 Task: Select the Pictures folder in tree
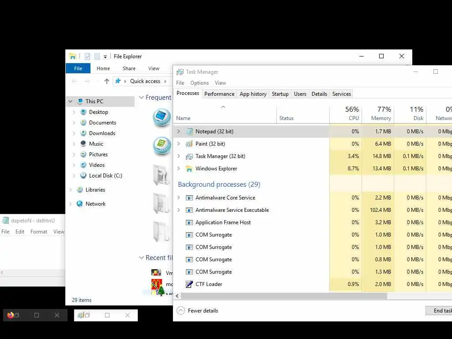[98, 154]
